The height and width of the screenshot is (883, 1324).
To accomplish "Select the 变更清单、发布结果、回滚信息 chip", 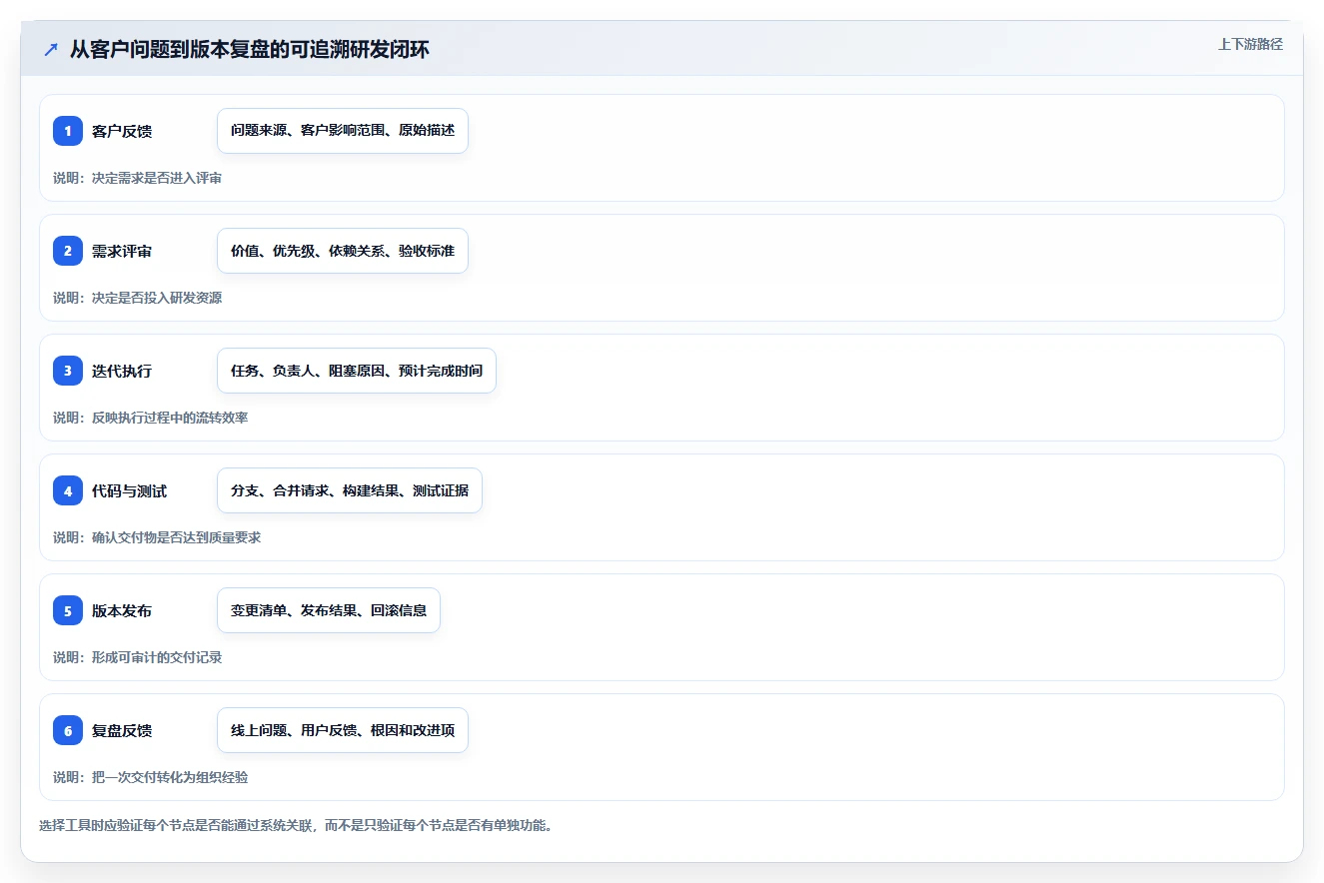I will (x=329, y=610).
